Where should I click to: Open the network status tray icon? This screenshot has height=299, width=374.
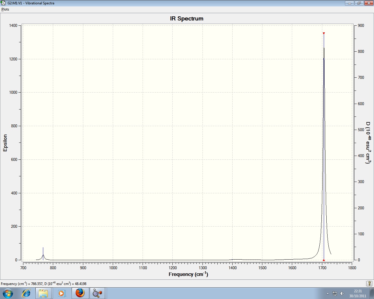[335, 293]
